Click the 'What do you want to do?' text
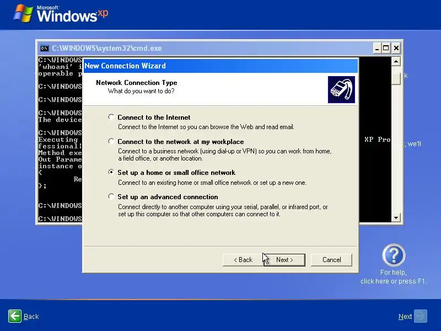The width and height of the screenshot is (441, 331). 141,91
